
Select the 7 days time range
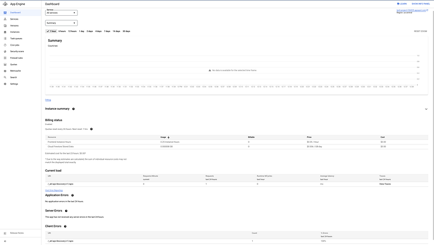pyautogui.click(x=107, y=32)
